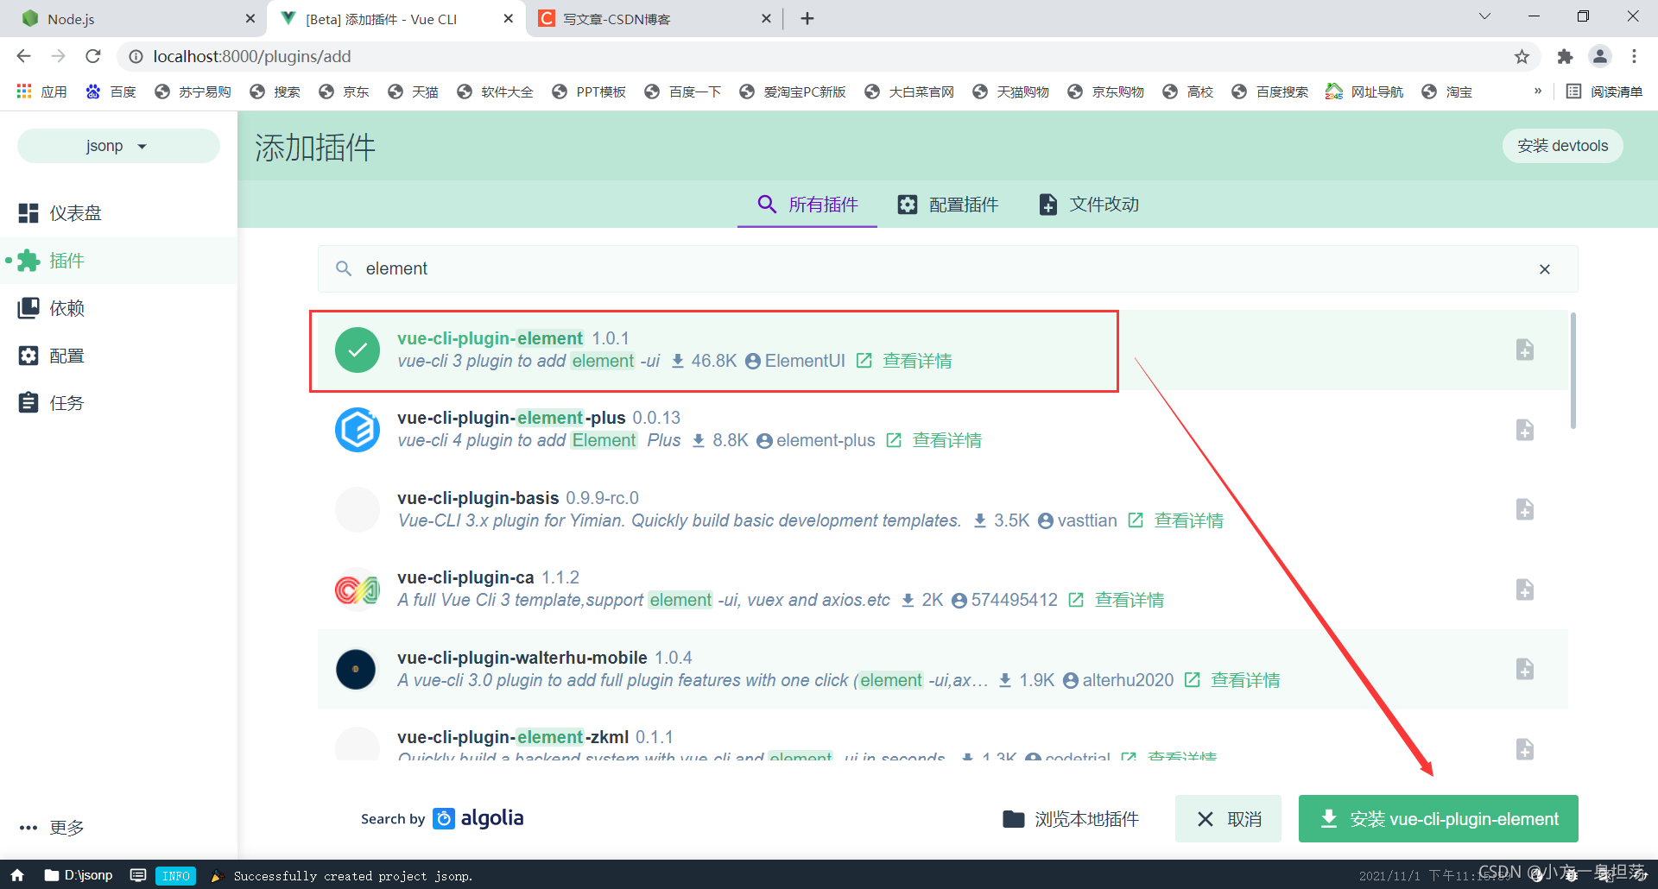This screenshot has height=889, width=1658.
Task: Open 查看详情 for vue-cli-plugin-element
Action: pyautogui.click(x=917, y=361)
